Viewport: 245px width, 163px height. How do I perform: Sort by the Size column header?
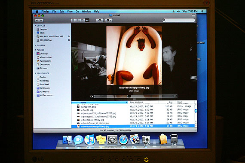click(167, 102)
